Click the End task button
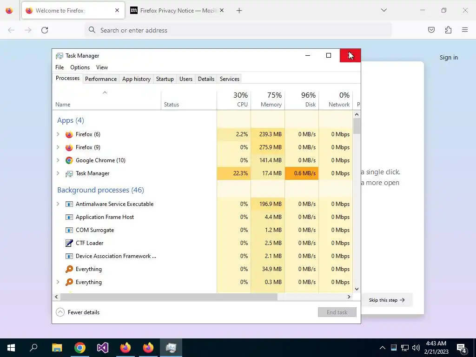The height and width of the screenshot is (357, 476). 337,312
